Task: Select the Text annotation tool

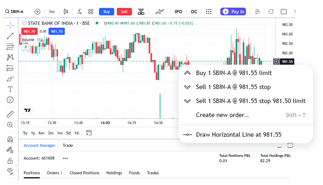Action: tap(10, 89)
